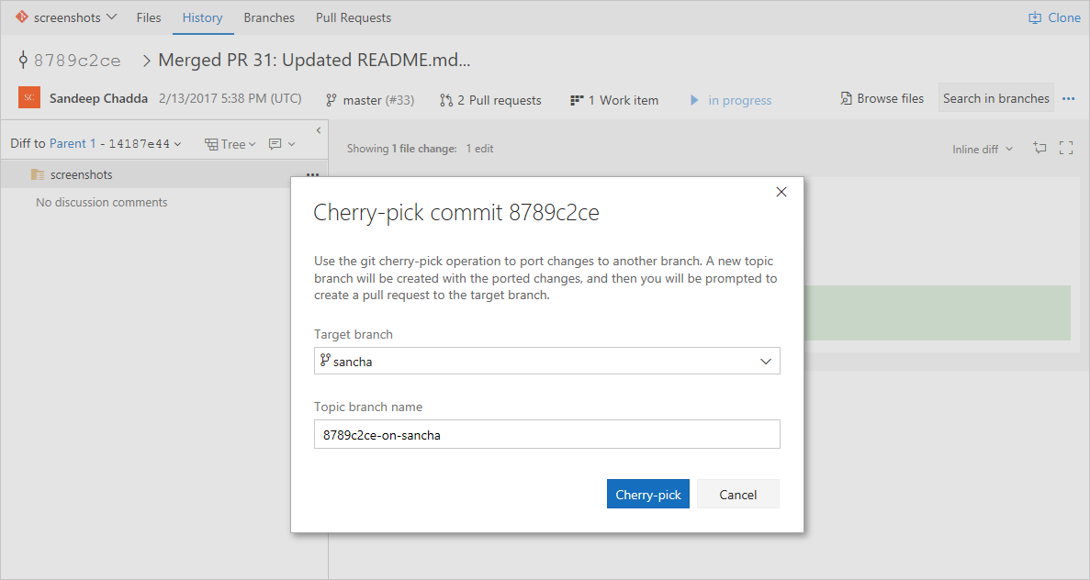Image resolution: width=1090 pixels, height=580 pixels.
Task: Cancel the cherry-pick dialog
Action: coord(738,494)
